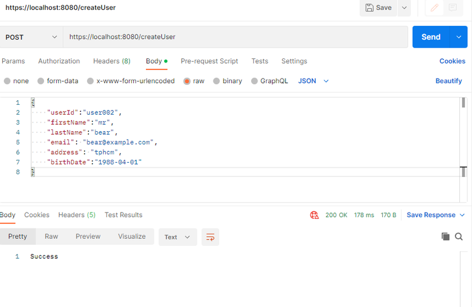
Task: Open the Text response format dropdown
Action: tap(177, 237)
